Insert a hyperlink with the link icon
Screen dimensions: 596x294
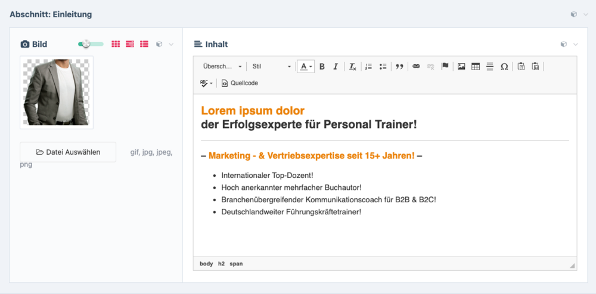(x=416, y=67)
